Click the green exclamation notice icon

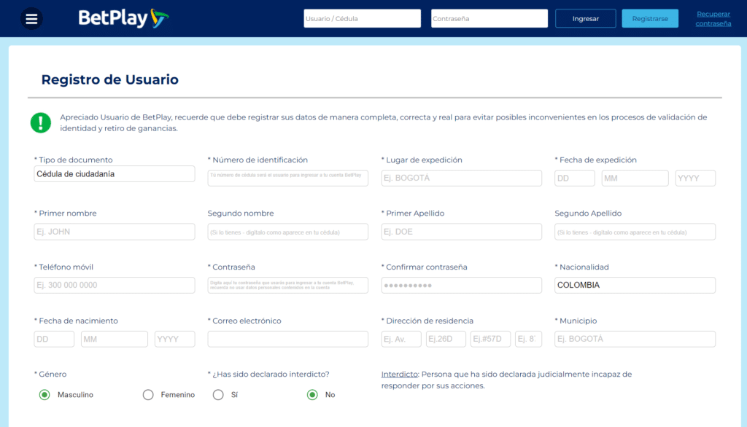[x=41, y=122]
